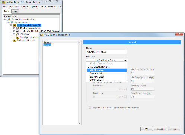
Task: Open the Tools menu in Project Explorer
Action: [43, 7]
